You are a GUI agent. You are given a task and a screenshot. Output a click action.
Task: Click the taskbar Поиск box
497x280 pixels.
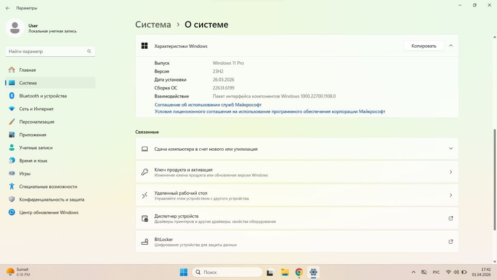pyautogui.click(x=227, y=272)
